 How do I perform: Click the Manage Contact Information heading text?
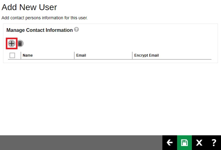coord(39,30)
